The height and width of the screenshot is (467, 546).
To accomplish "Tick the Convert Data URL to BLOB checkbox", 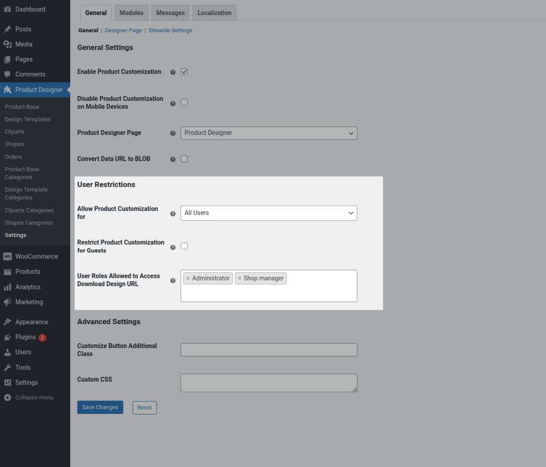I will [184, 159].
